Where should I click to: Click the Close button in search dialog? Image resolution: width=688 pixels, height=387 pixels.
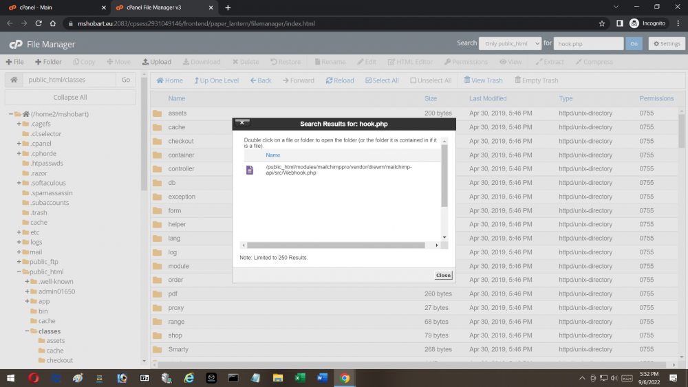tap(442, 275)
